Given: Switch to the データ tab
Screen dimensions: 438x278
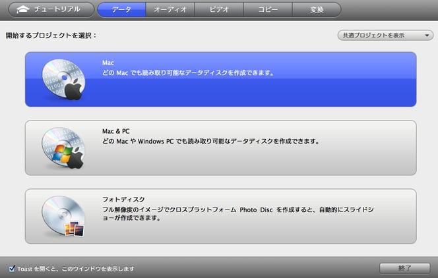Looking at the screenshot, I should click(x=121, y=10).
